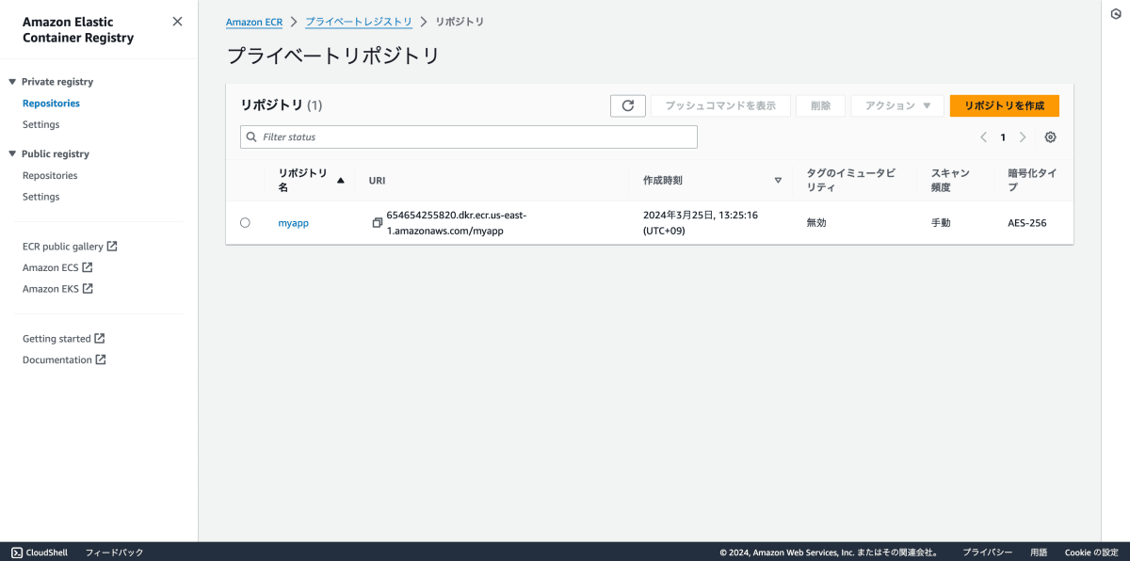Focus the Filter status search field
Viewport: 1130px width, 561px height.
coord(469,137)
